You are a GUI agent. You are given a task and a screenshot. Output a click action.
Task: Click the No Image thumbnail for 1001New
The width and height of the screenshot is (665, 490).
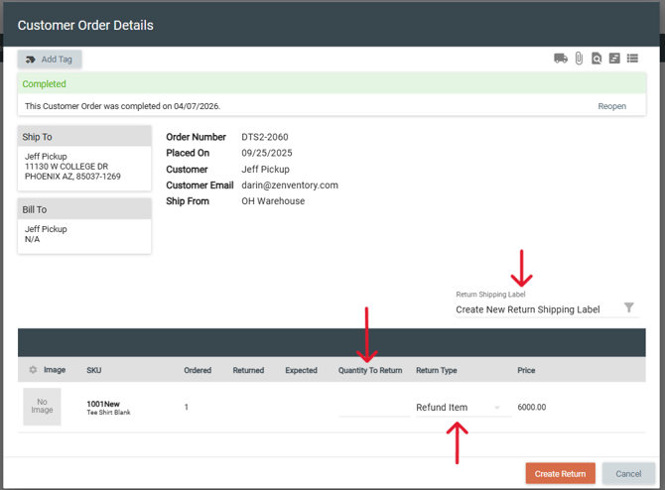tap(42, 407)
